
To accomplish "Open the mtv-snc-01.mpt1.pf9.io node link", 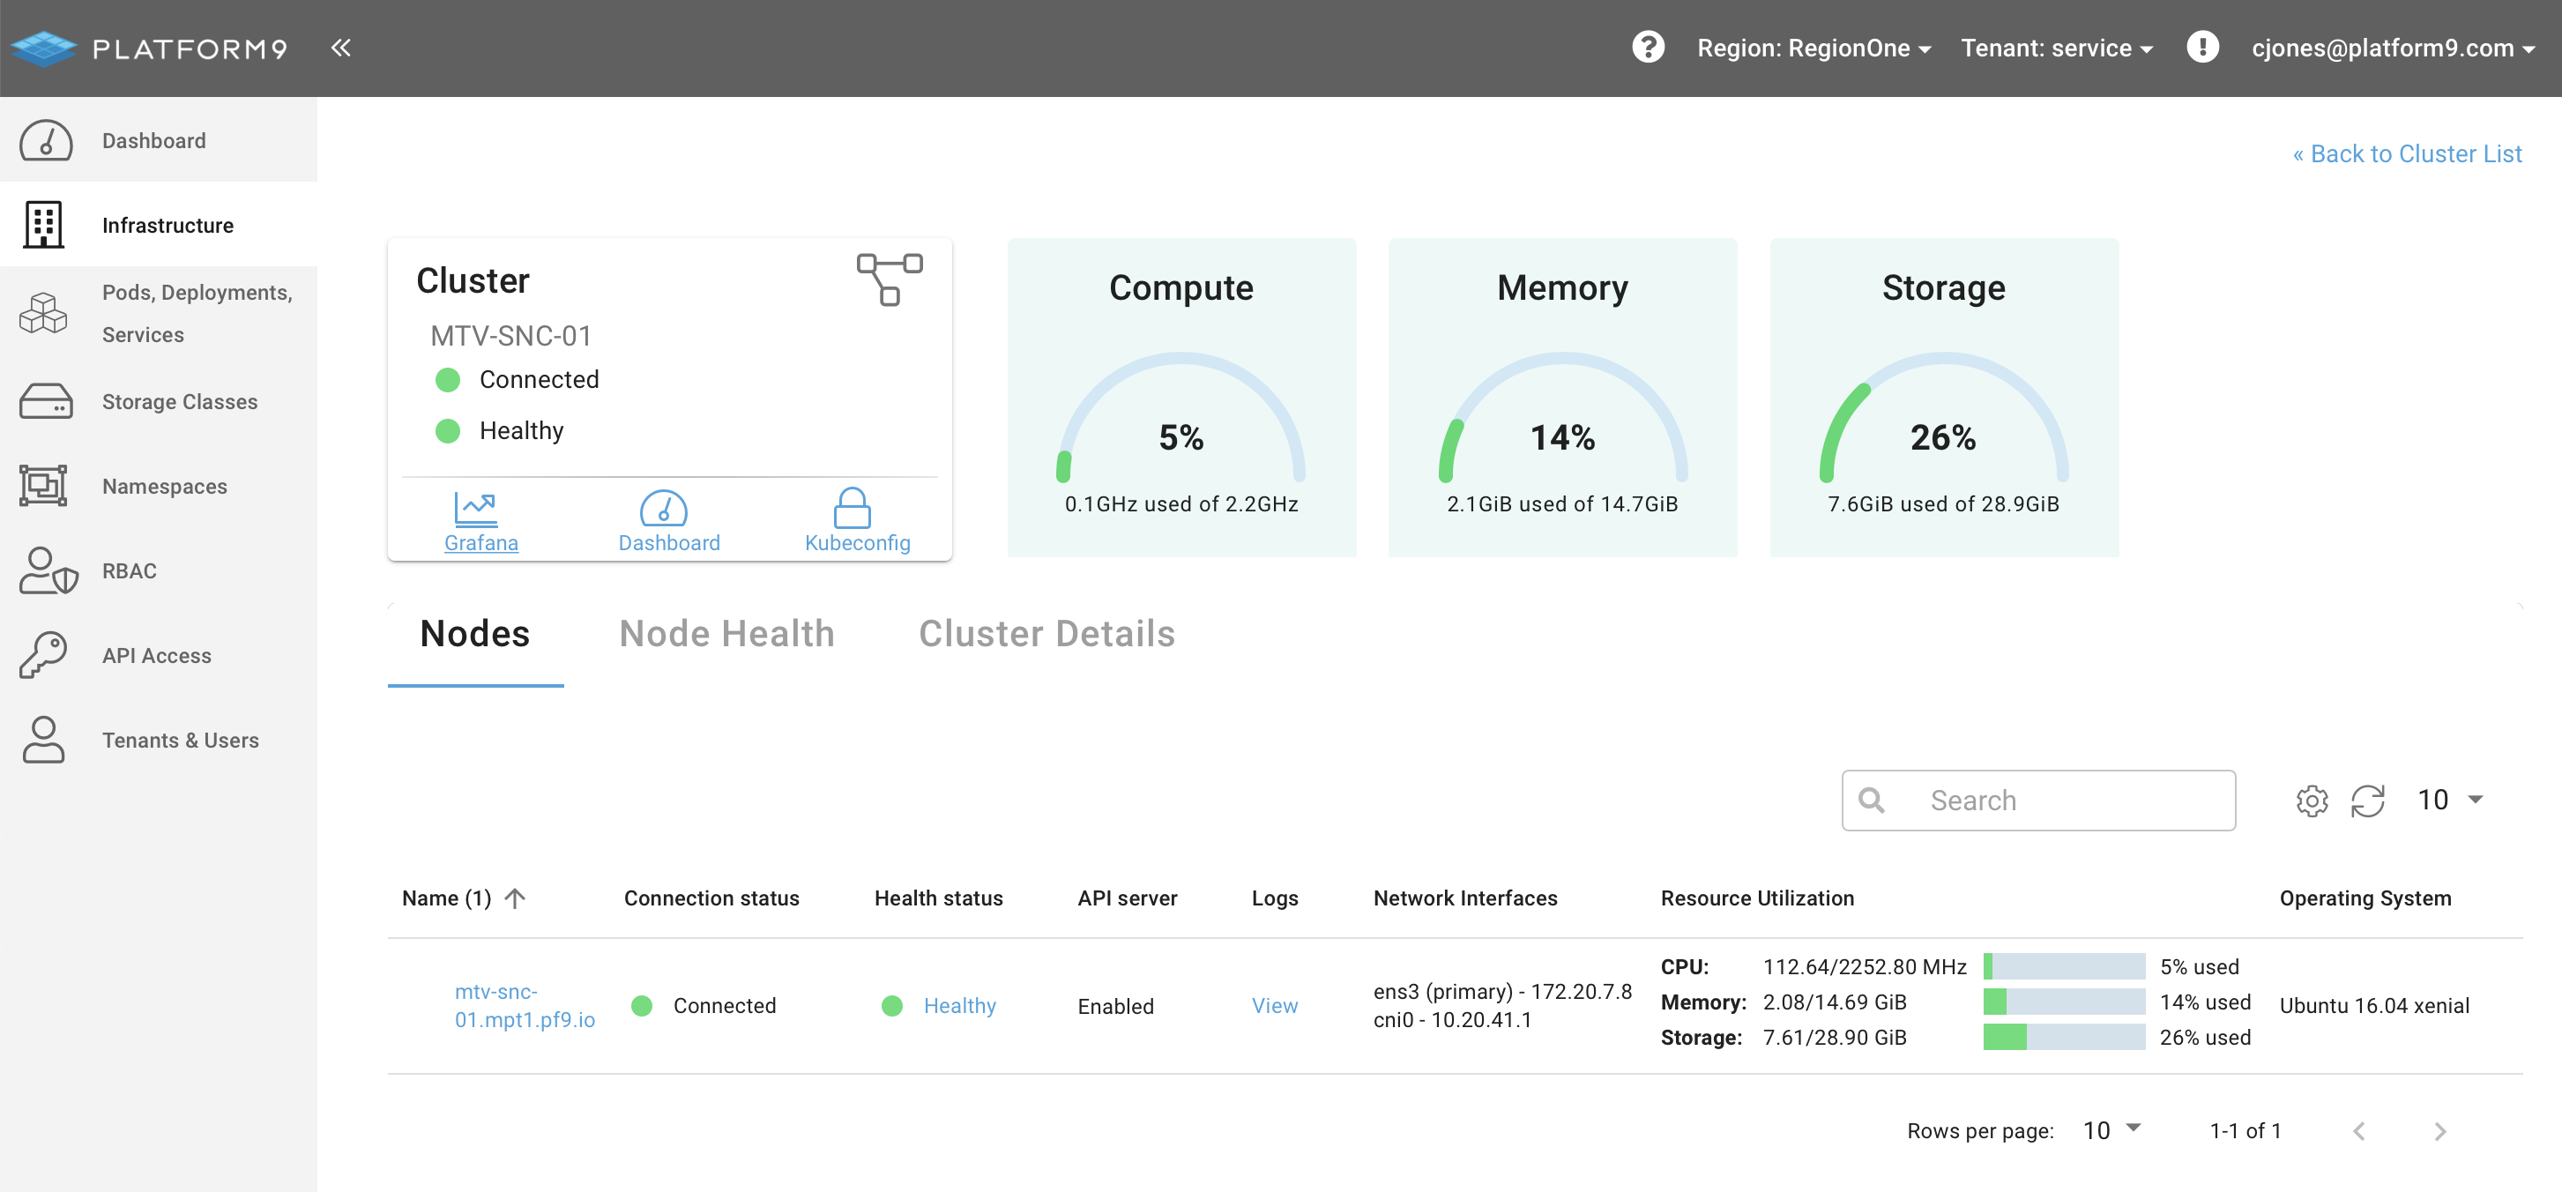I will (x=525, y=1005).
